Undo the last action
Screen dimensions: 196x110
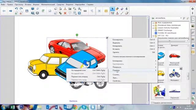(x=16, y=9)
